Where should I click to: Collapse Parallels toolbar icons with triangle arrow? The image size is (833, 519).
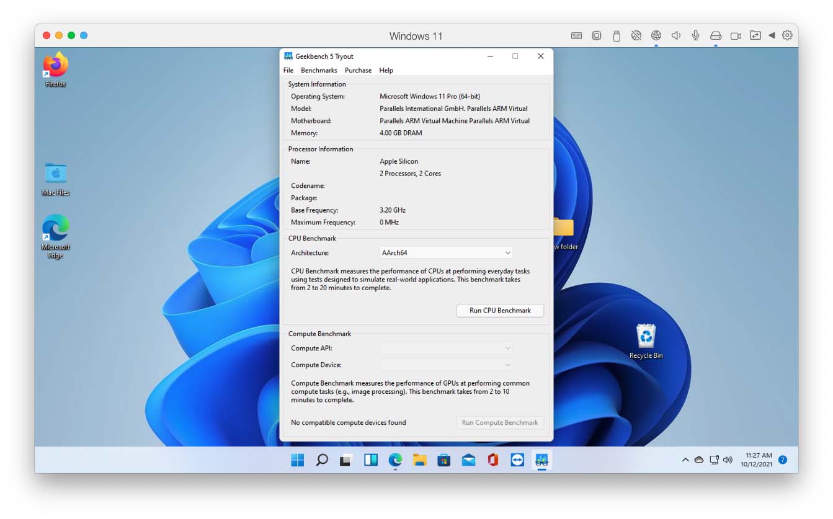tap(772, 36)
